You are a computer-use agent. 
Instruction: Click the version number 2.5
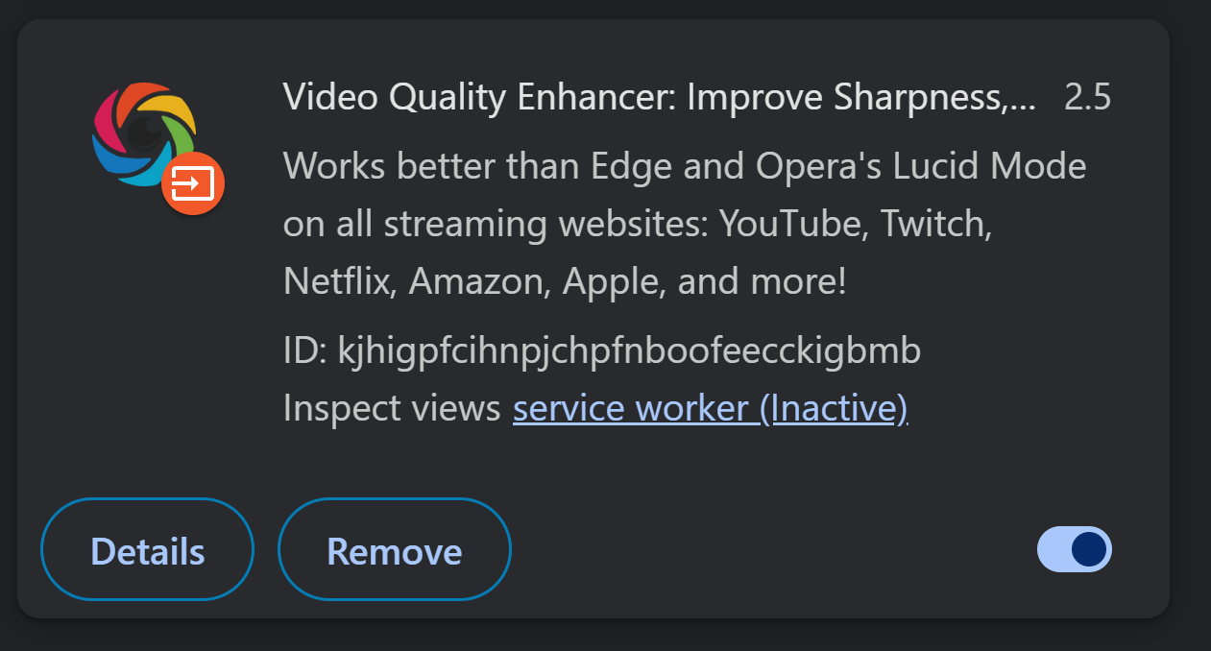coord(1088,97)
